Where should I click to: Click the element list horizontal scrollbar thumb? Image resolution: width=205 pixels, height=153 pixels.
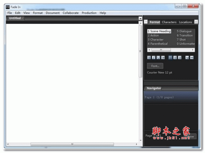pos(161,50)
